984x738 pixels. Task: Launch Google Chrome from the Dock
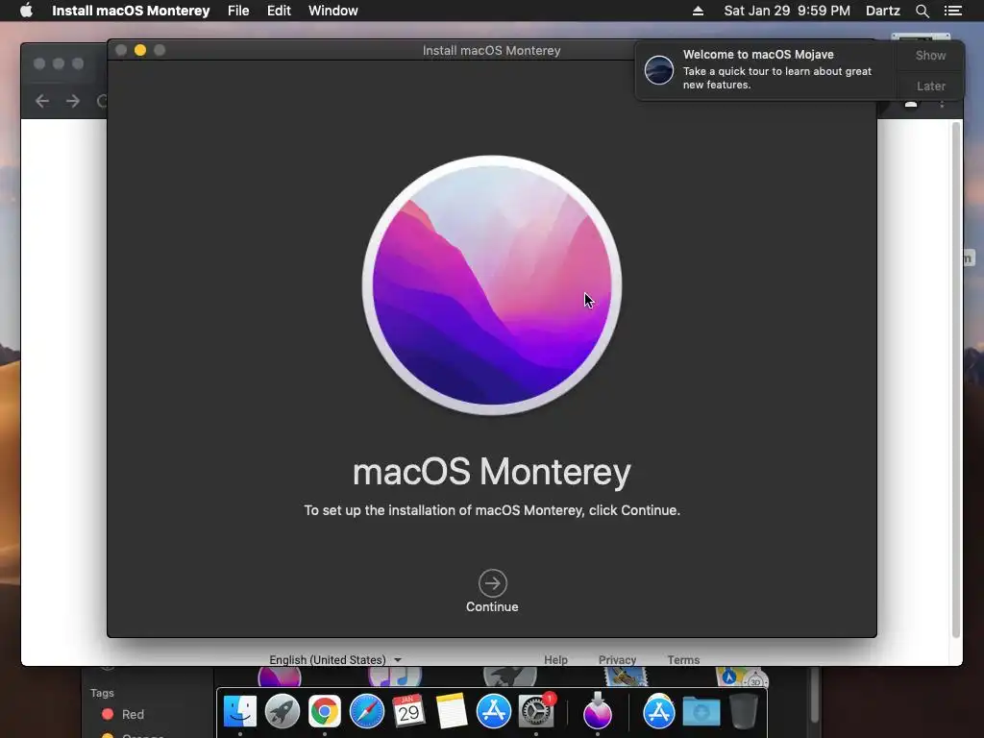[325, 711]
